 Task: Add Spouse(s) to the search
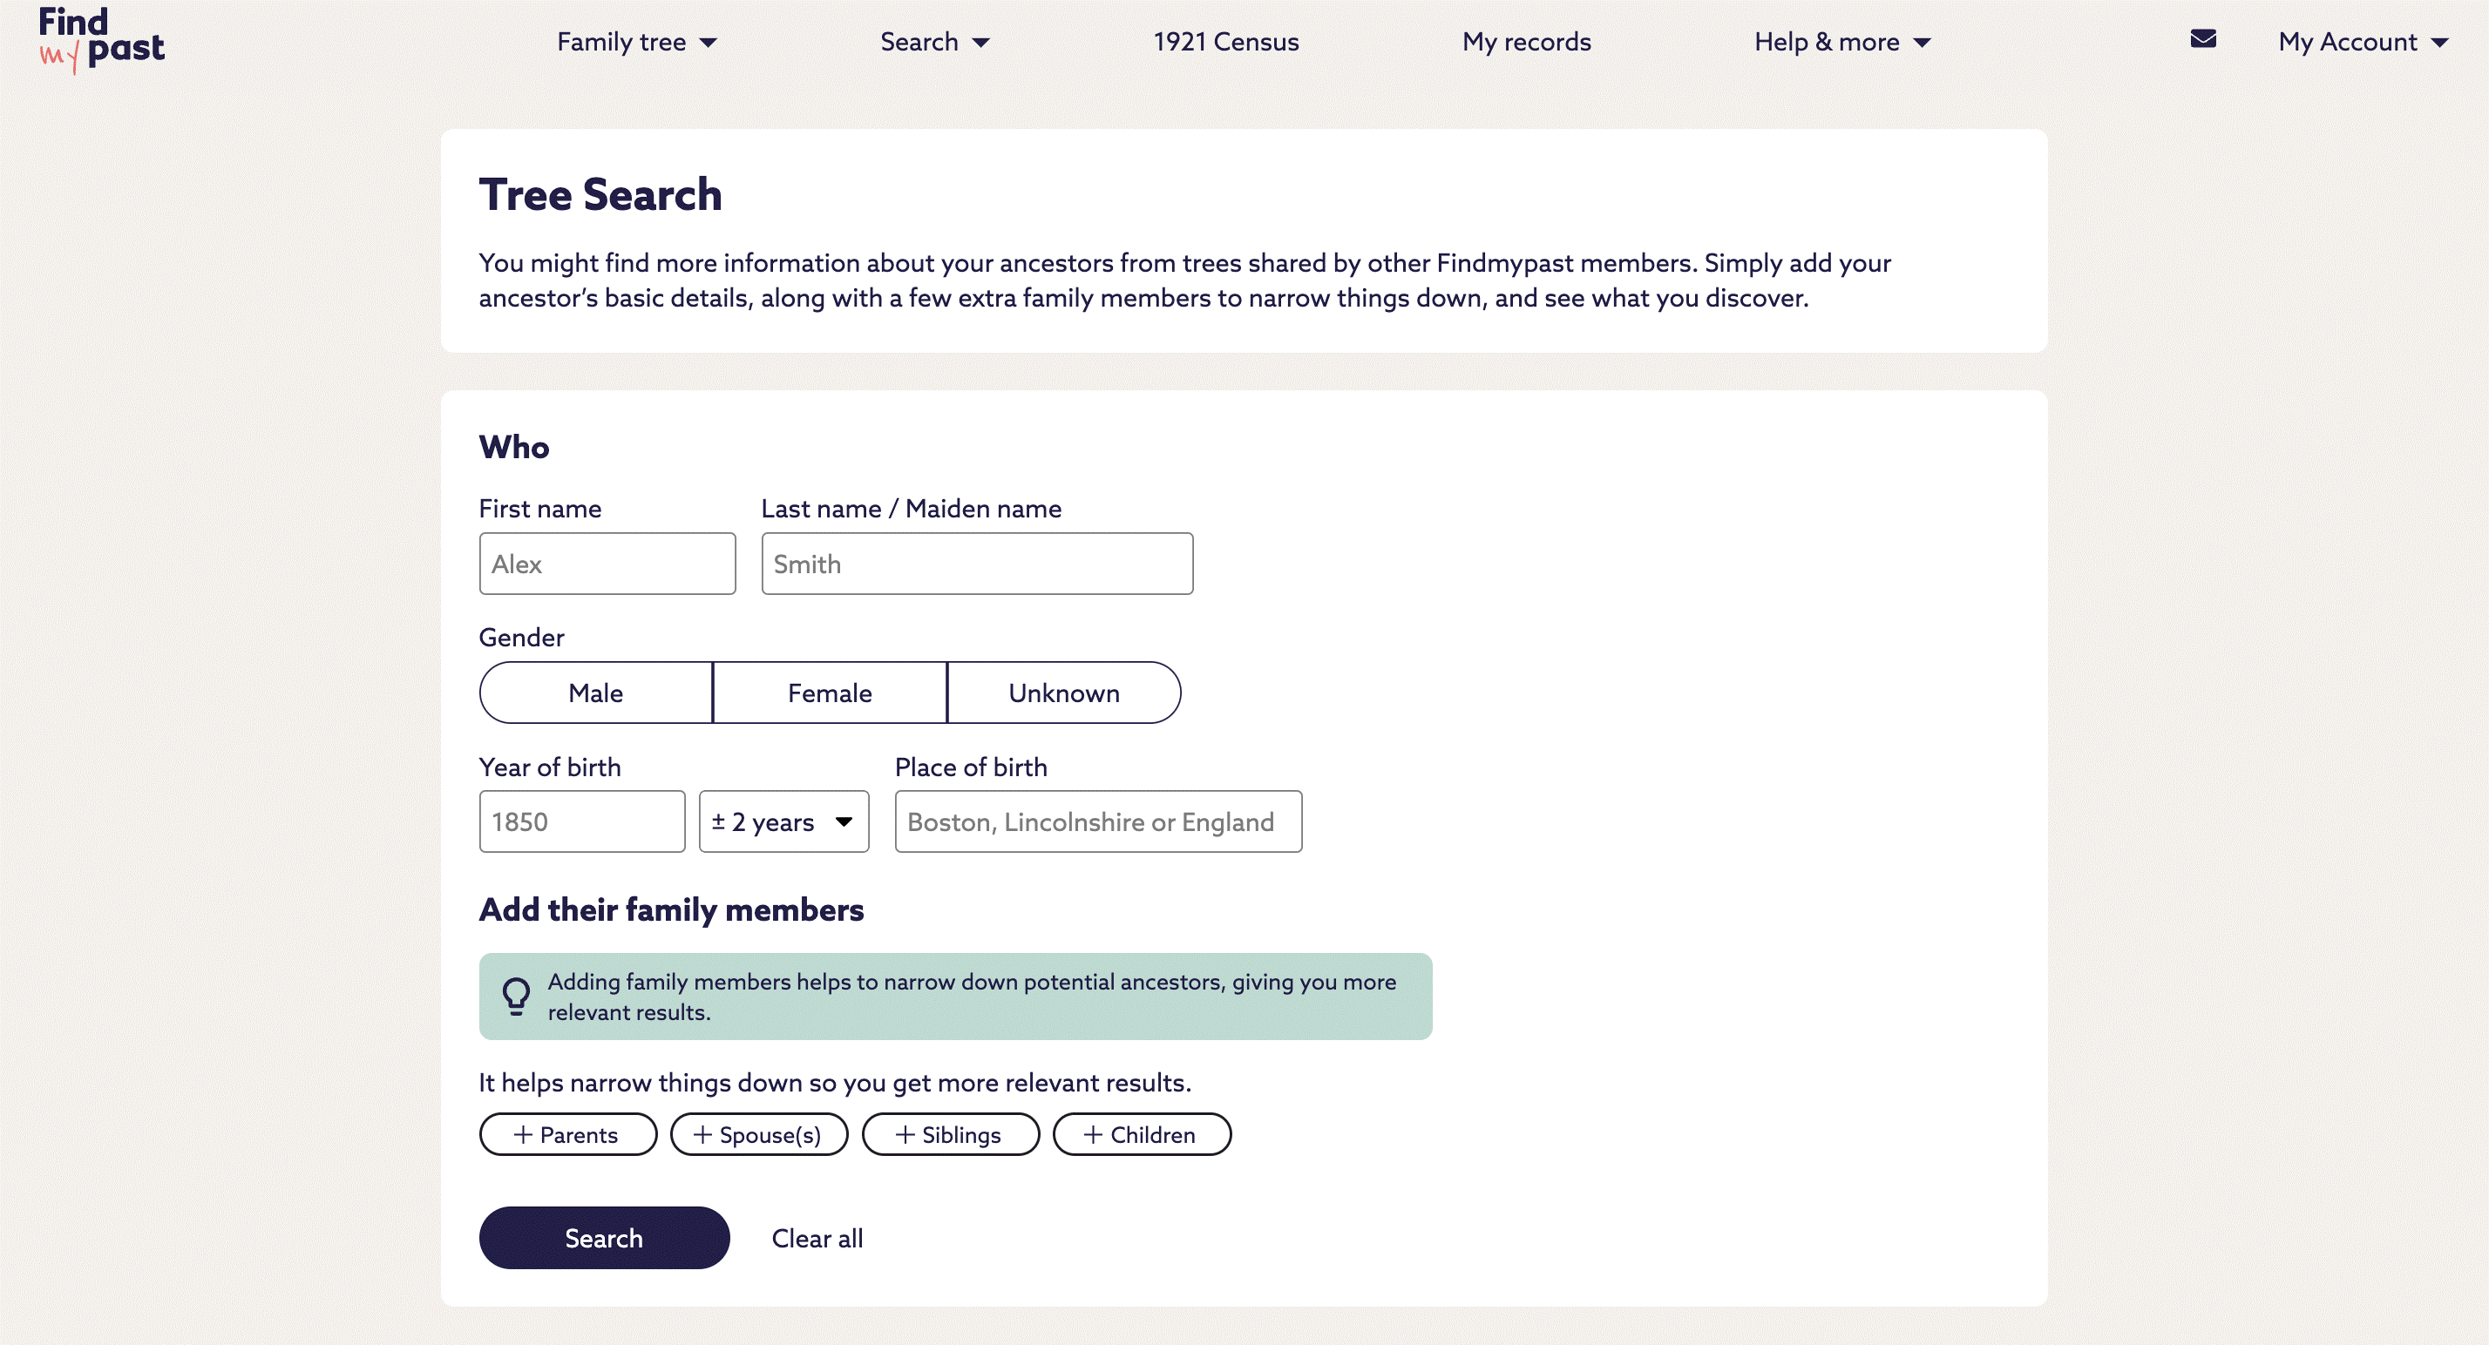pos(758,1134)
